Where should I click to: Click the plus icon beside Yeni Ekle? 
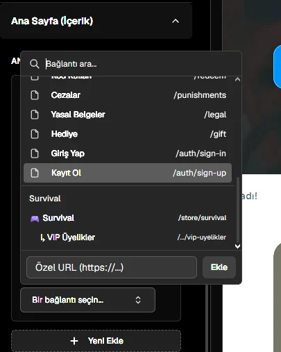[74, 341]
